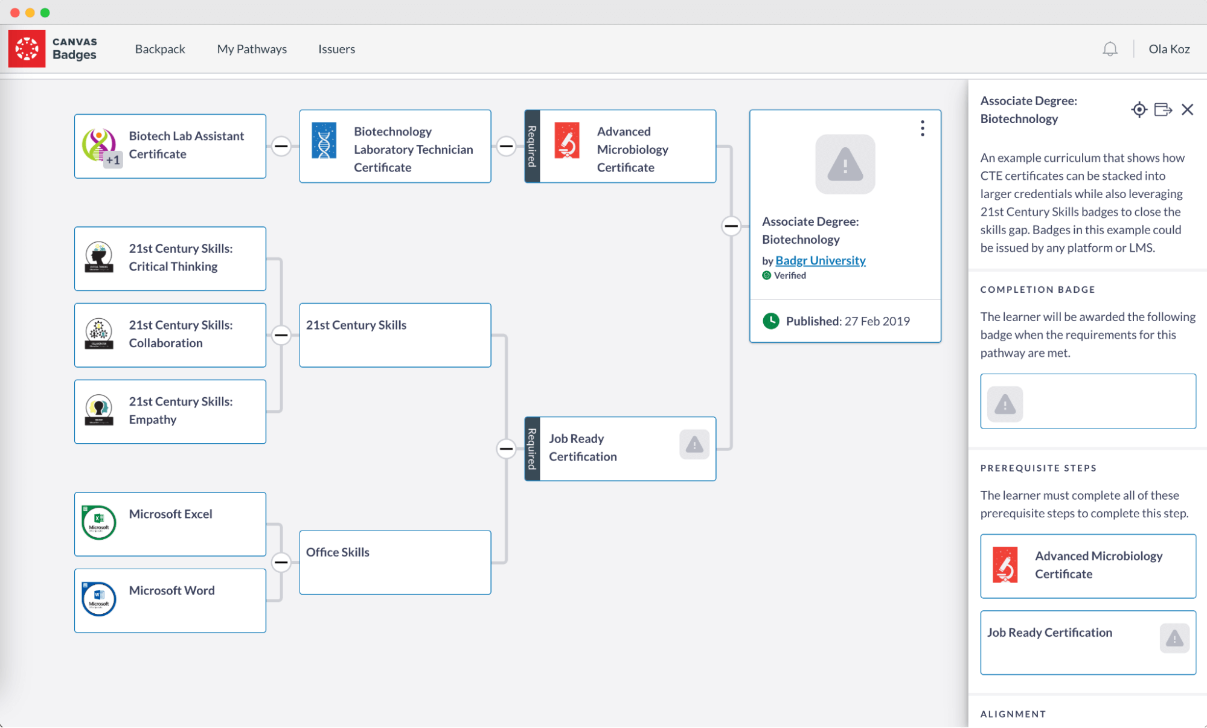Close the Associate Degree details panel
Viewport: 1207px width, 728px height.
(x=1188, y=109)
